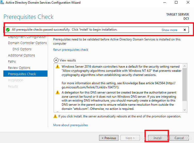Screen dimensions: 194x143
Task: Click Install to begin installation
Action: pyautogui.click(x=158, y=138)
